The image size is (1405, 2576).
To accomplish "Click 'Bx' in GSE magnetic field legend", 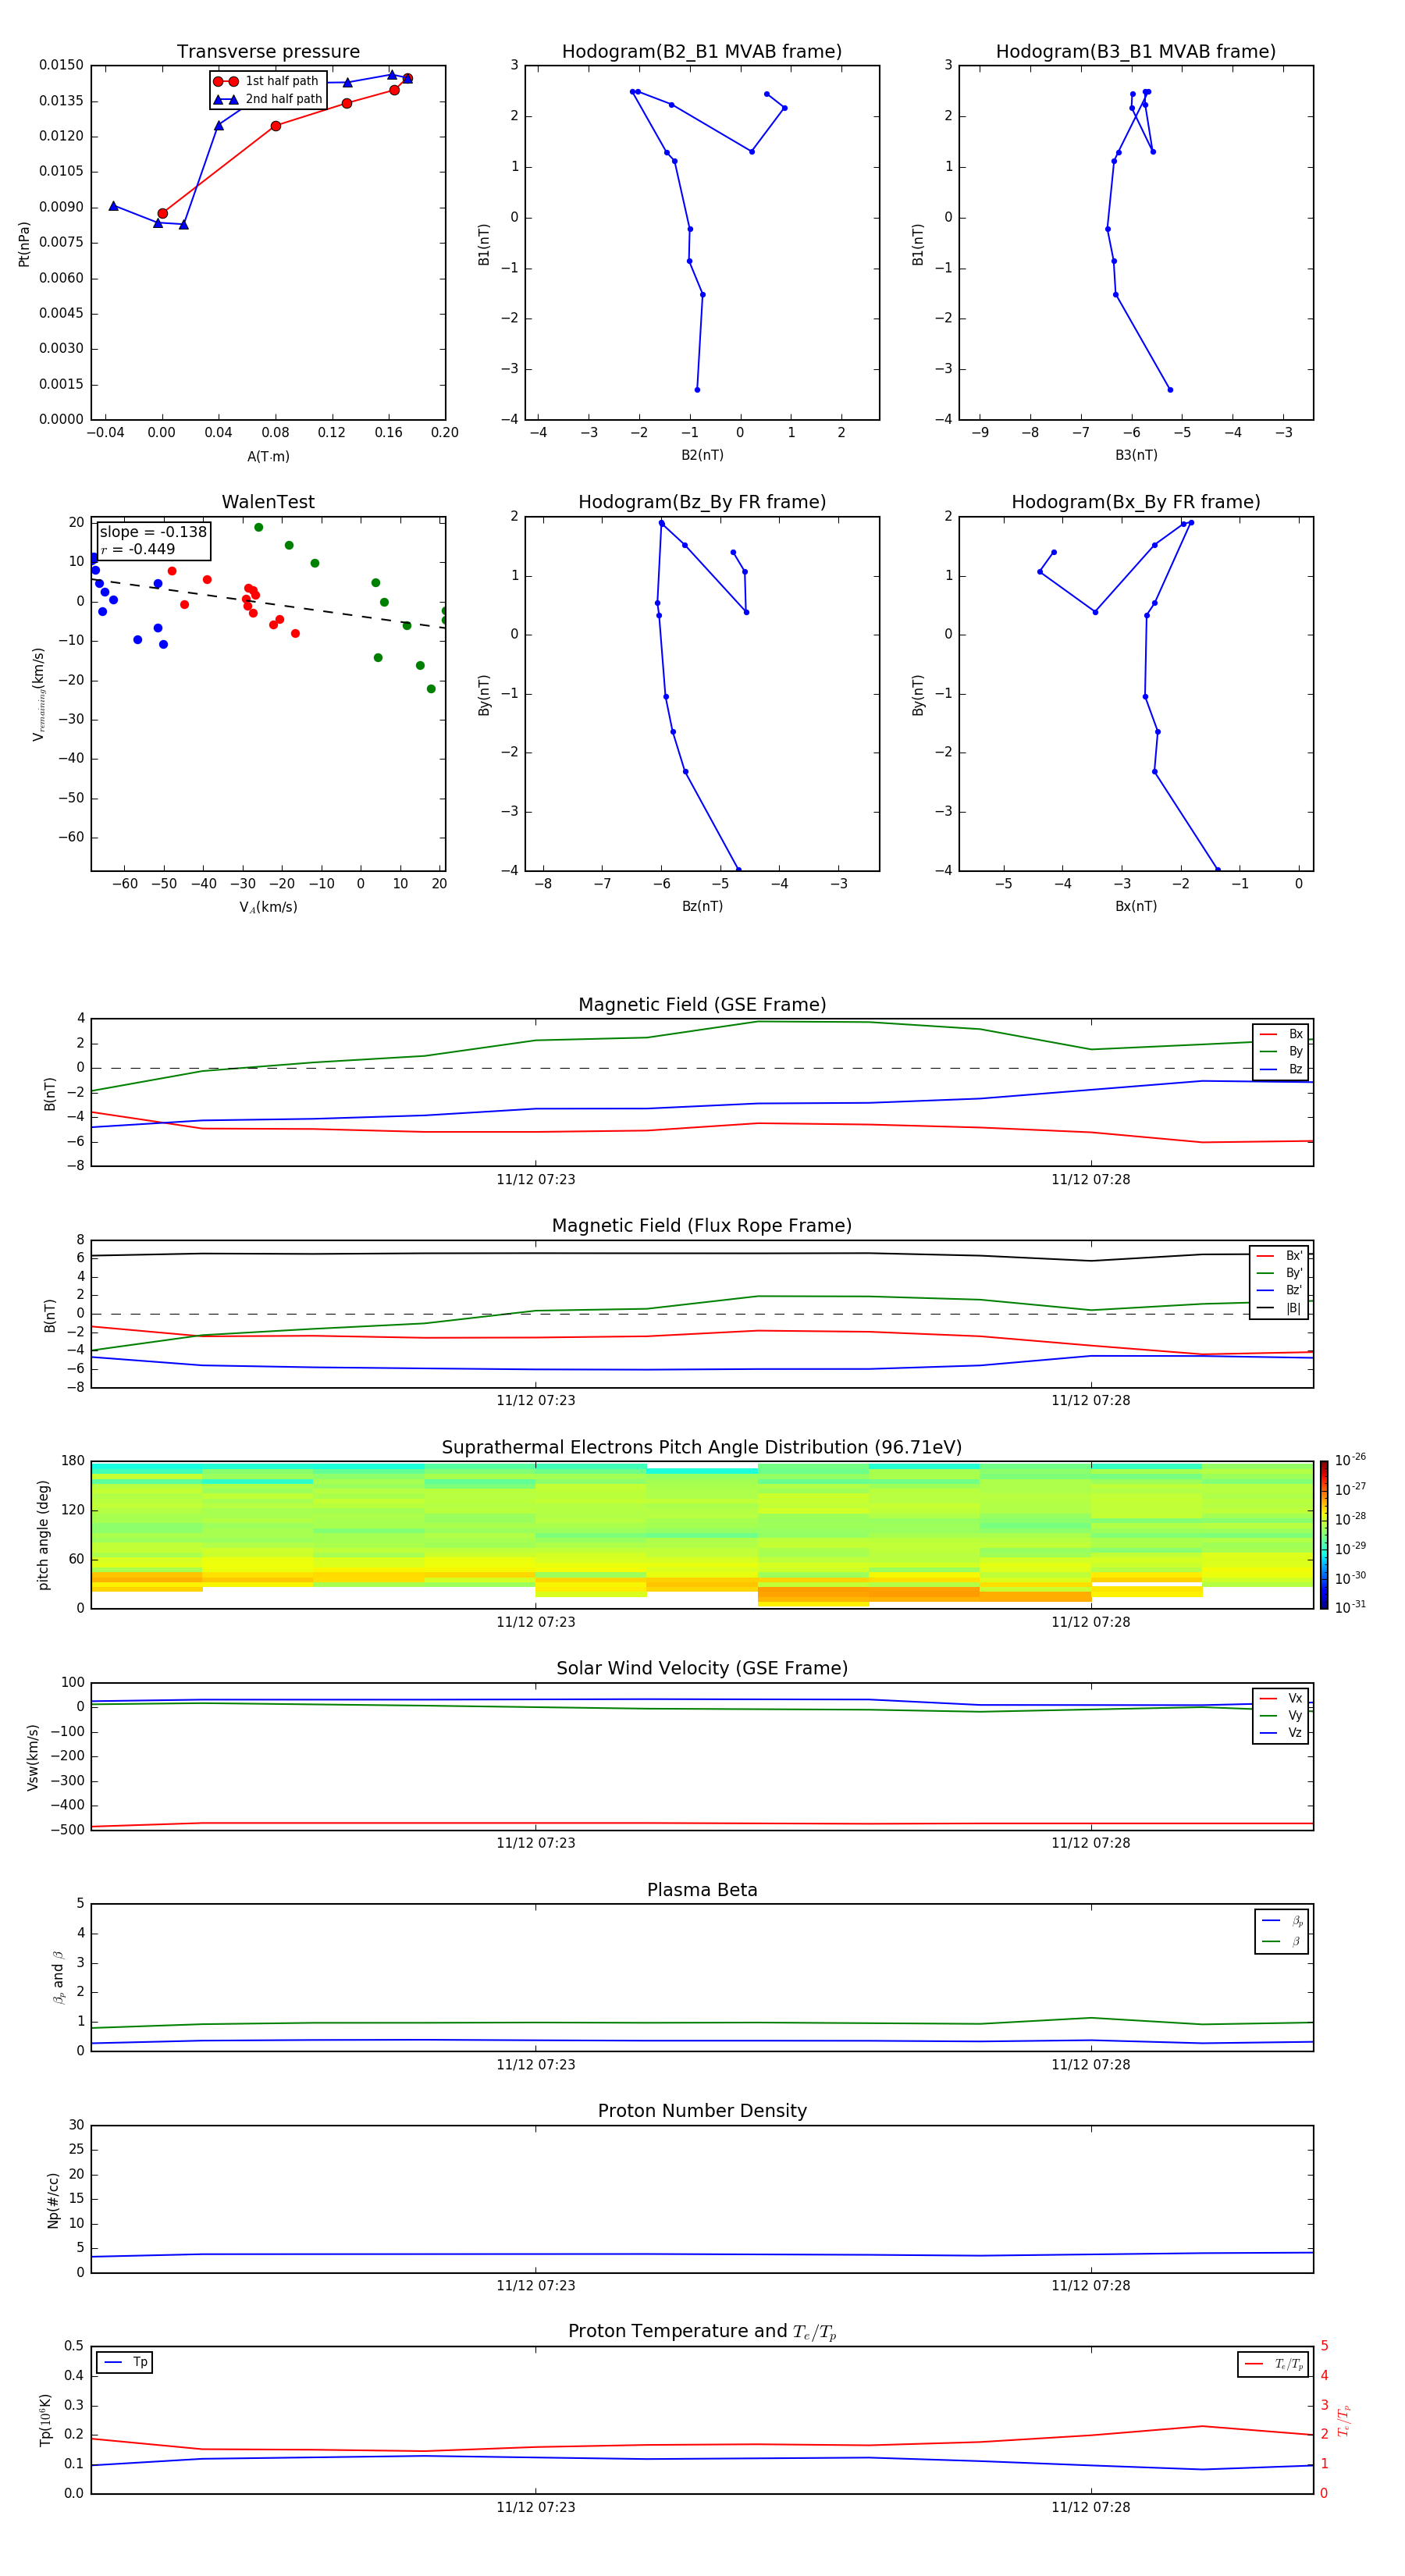I will tap(1281, 1034).
